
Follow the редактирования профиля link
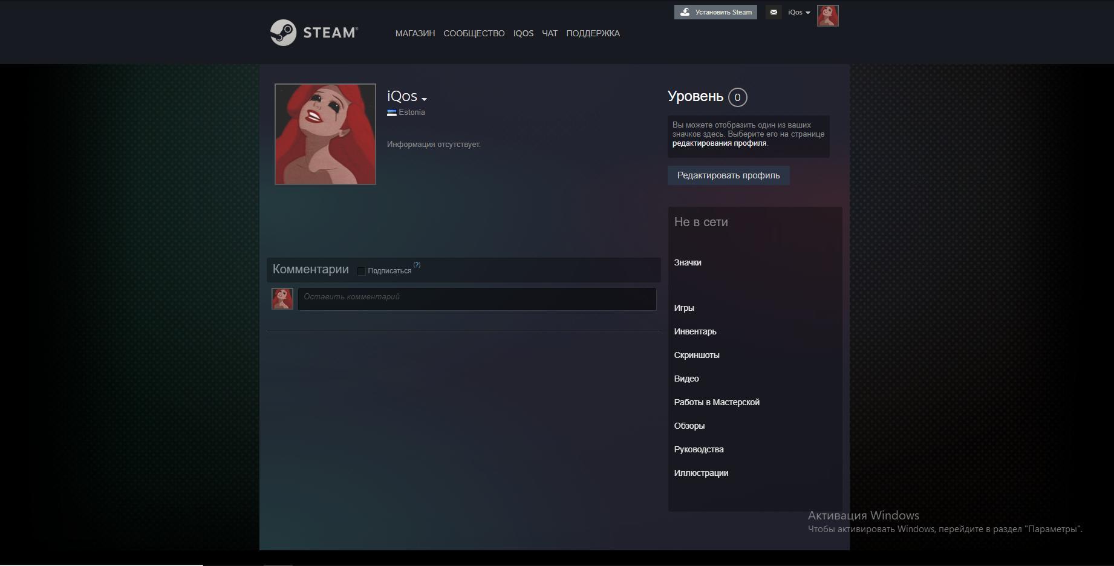tap(719, 143)
